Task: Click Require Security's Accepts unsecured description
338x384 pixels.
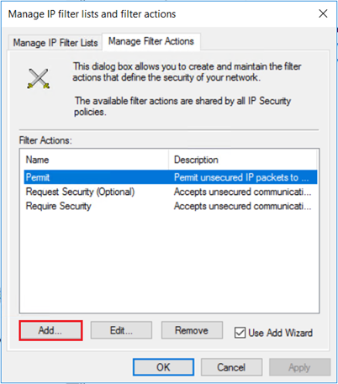Action: pos(242,206)
